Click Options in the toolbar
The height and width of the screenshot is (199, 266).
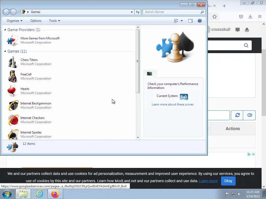pyautogui.click(x=36, y=21)
